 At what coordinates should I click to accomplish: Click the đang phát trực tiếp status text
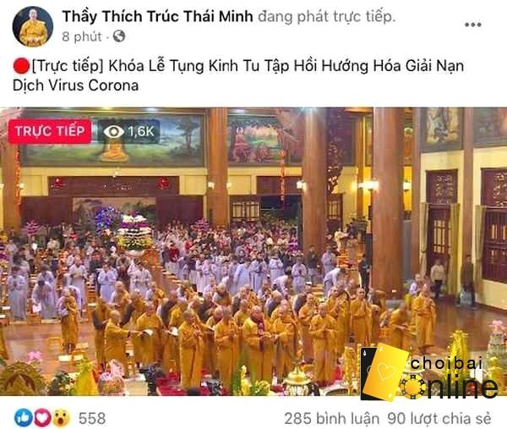pyautogui.click(x=326, y=17)
